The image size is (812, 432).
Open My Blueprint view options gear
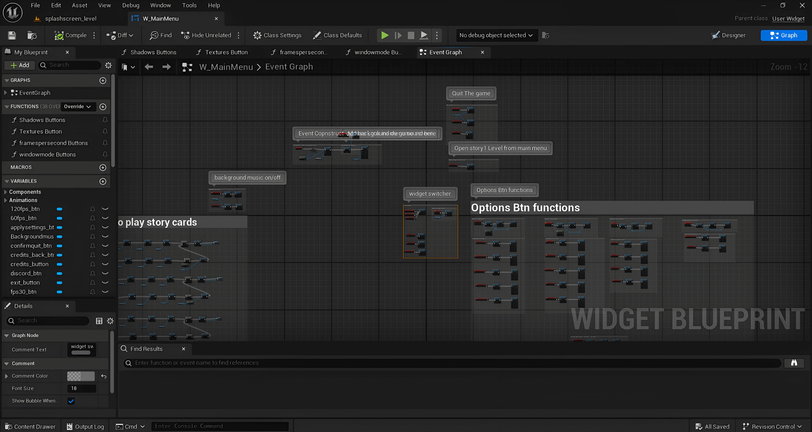coord(109,65)
